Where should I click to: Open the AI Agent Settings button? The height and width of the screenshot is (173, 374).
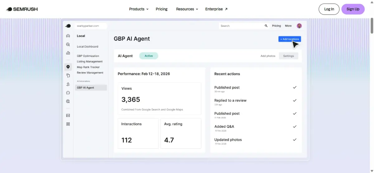point(289,56)
